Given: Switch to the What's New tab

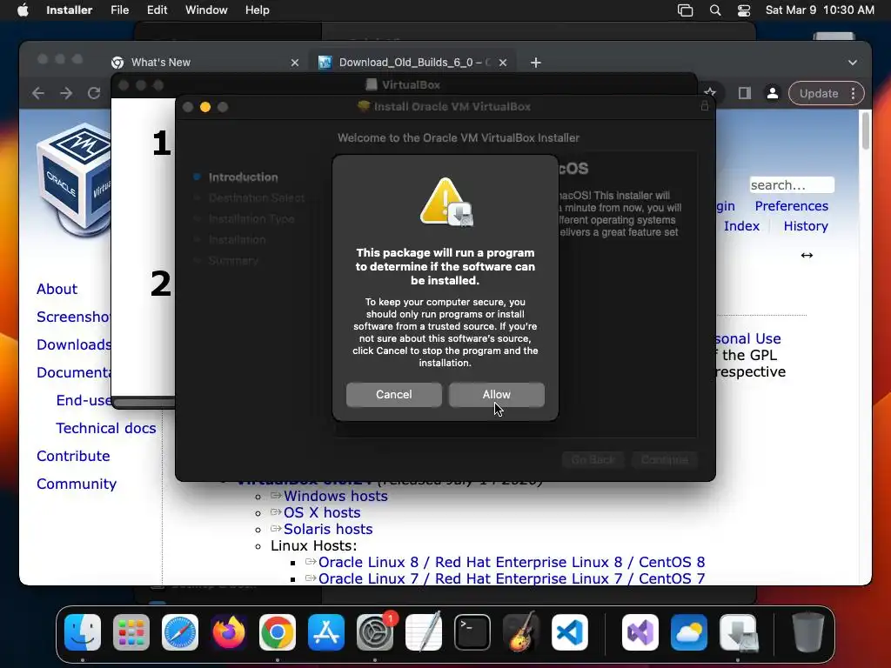Looking at the screenshot, I should 204,63.
